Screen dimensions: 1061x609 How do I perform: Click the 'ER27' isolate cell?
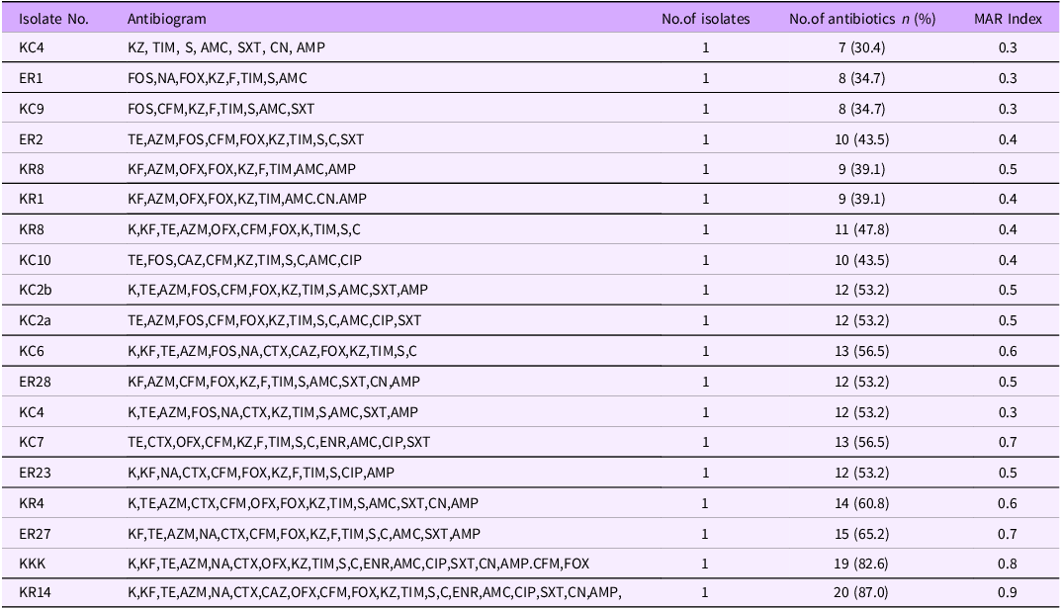34,534
